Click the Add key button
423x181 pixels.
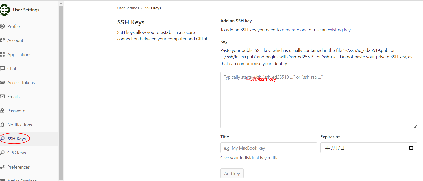[232, 173]
